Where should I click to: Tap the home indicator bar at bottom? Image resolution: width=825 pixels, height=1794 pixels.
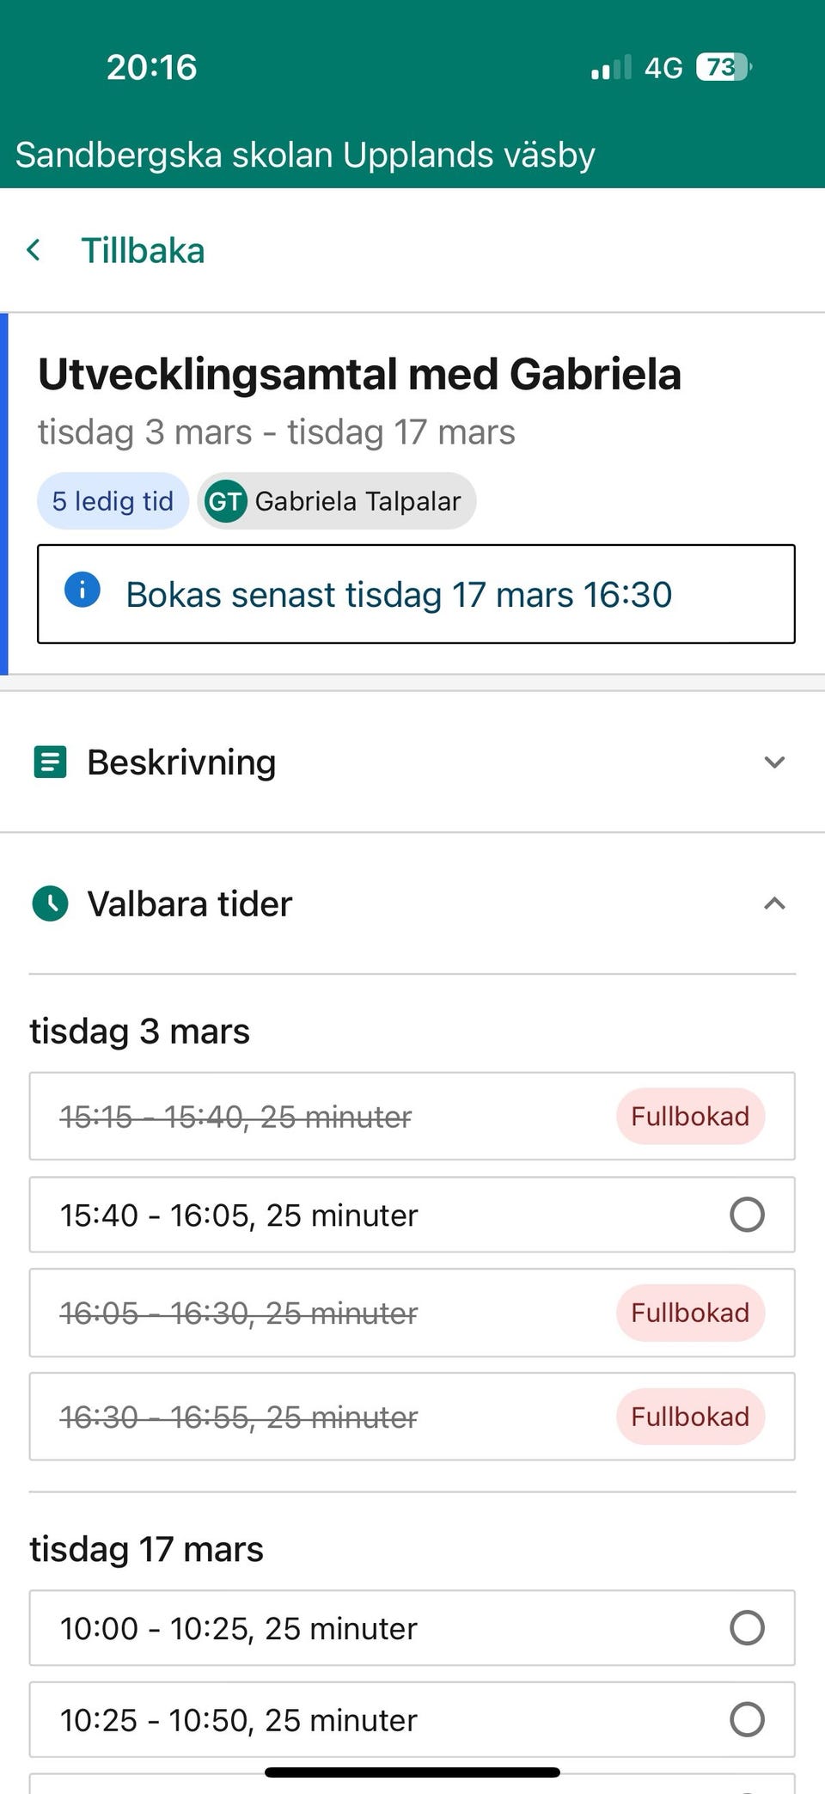412,1772
